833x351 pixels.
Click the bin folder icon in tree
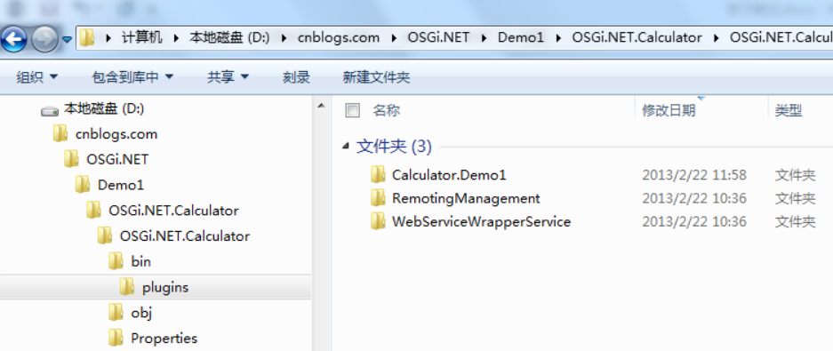click(116, 261)
